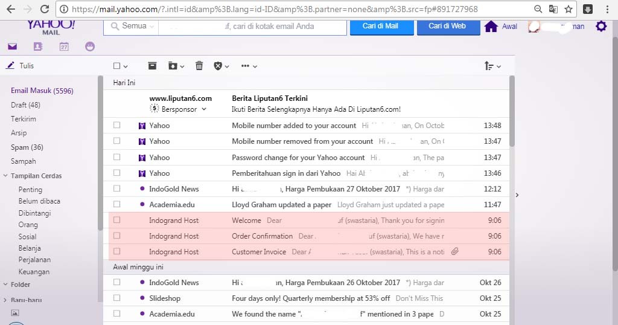Click the Awal home icon
Viewport: 618px width, 325px height.
pos(491,27)
